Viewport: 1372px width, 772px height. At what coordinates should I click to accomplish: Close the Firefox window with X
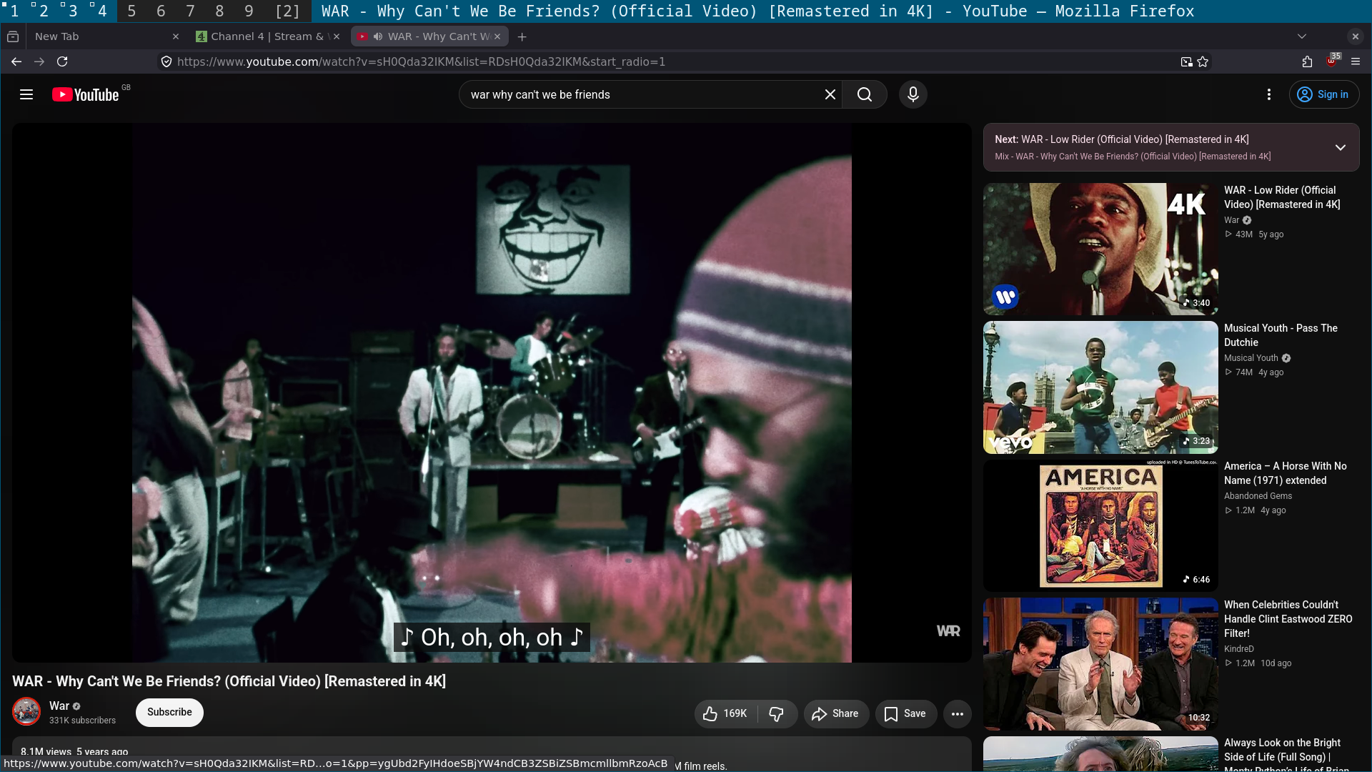[x=1356, y=36]
